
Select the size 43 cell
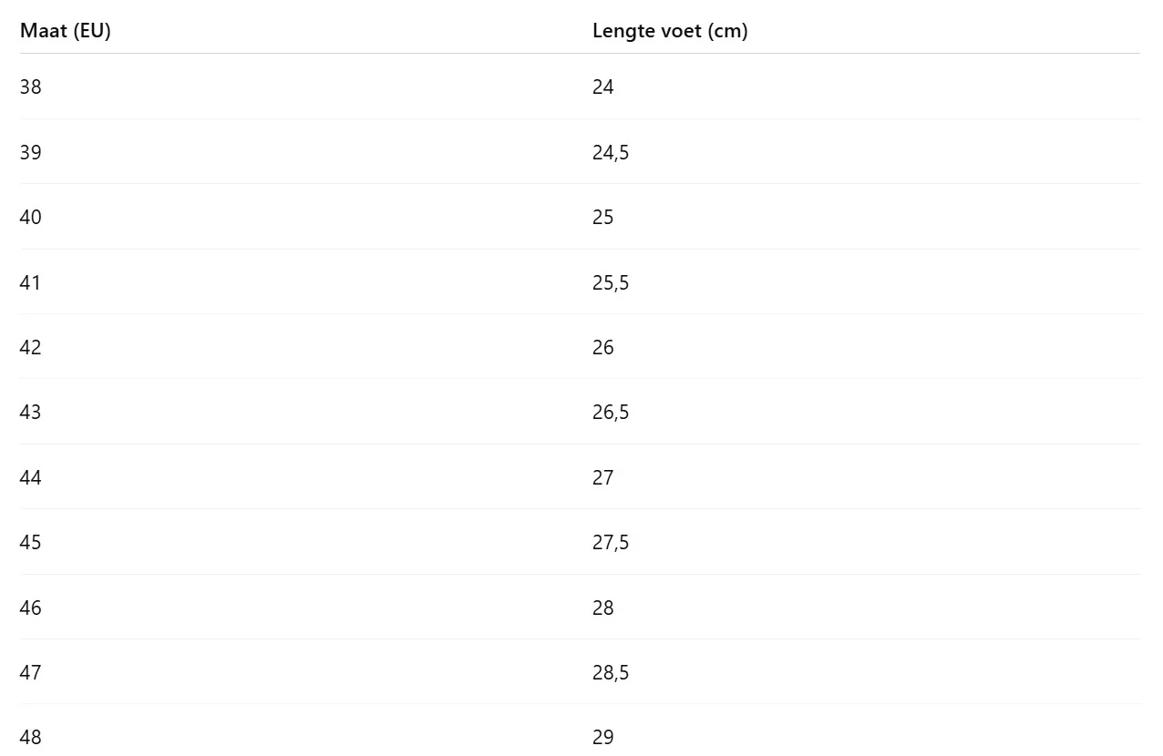pyautogui.click(x=31, y=413)
